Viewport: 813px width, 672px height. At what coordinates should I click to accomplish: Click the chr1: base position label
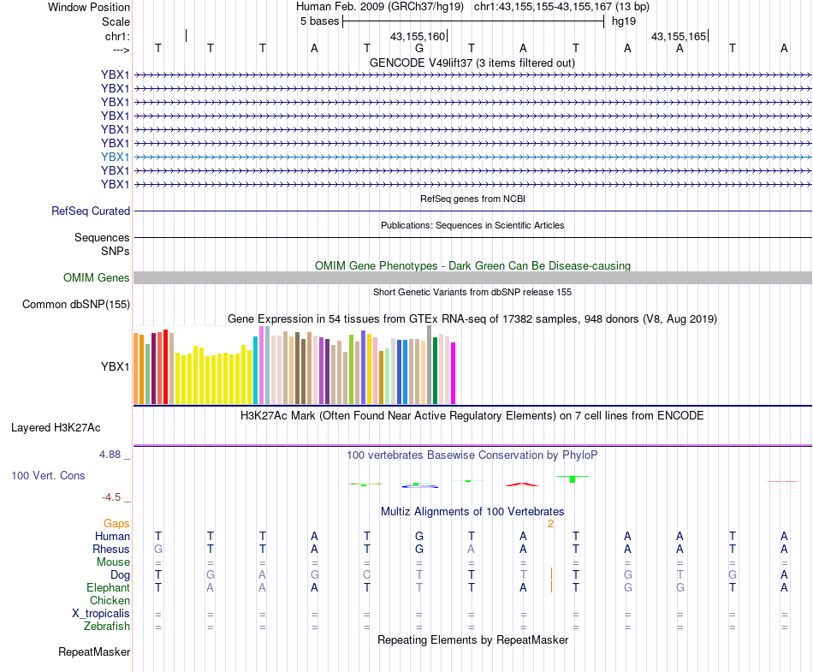click(117, 36)
